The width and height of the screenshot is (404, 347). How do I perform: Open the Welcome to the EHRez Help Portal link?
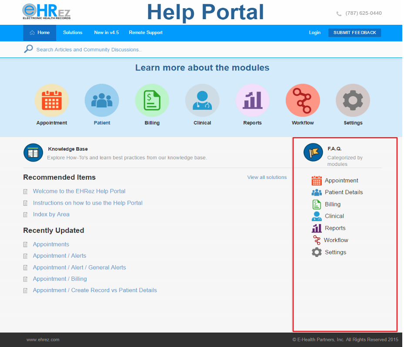(x=79, y=191)
